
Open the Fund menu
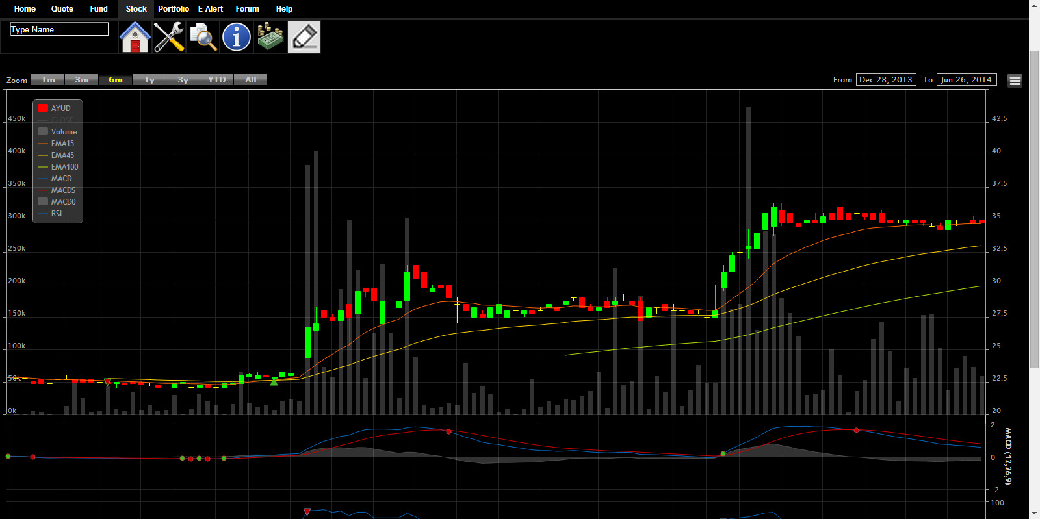tap(99, 9)
